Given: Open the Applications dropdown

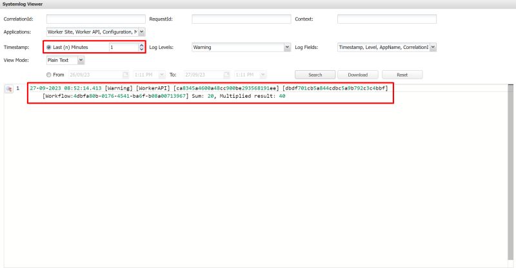Looking at the screenshot, I should pos(141,32).
